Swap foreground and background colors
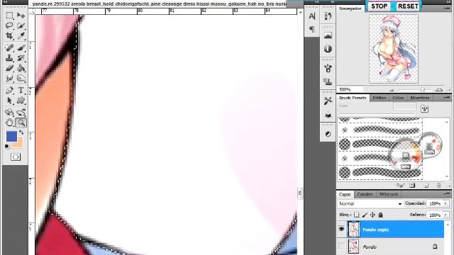454x255 pixels. (21, 132)
